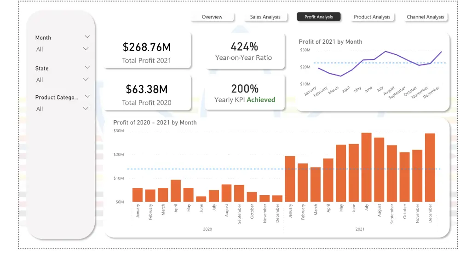Select the 424% Year-on-Year Ratio card
This screenshot has height=256, width=460.
(x=245, y=51)
